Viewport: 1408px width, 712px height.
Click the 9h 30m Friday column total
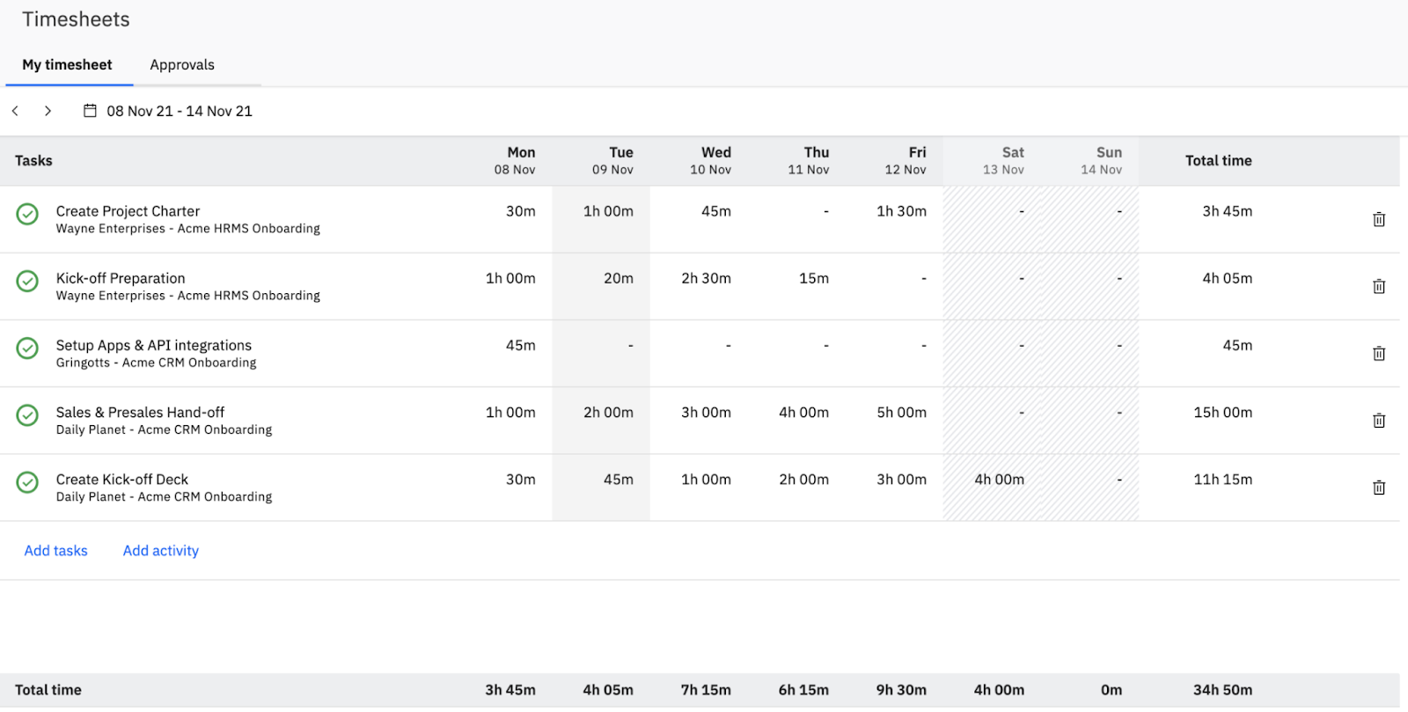click(x=901, y=690)
